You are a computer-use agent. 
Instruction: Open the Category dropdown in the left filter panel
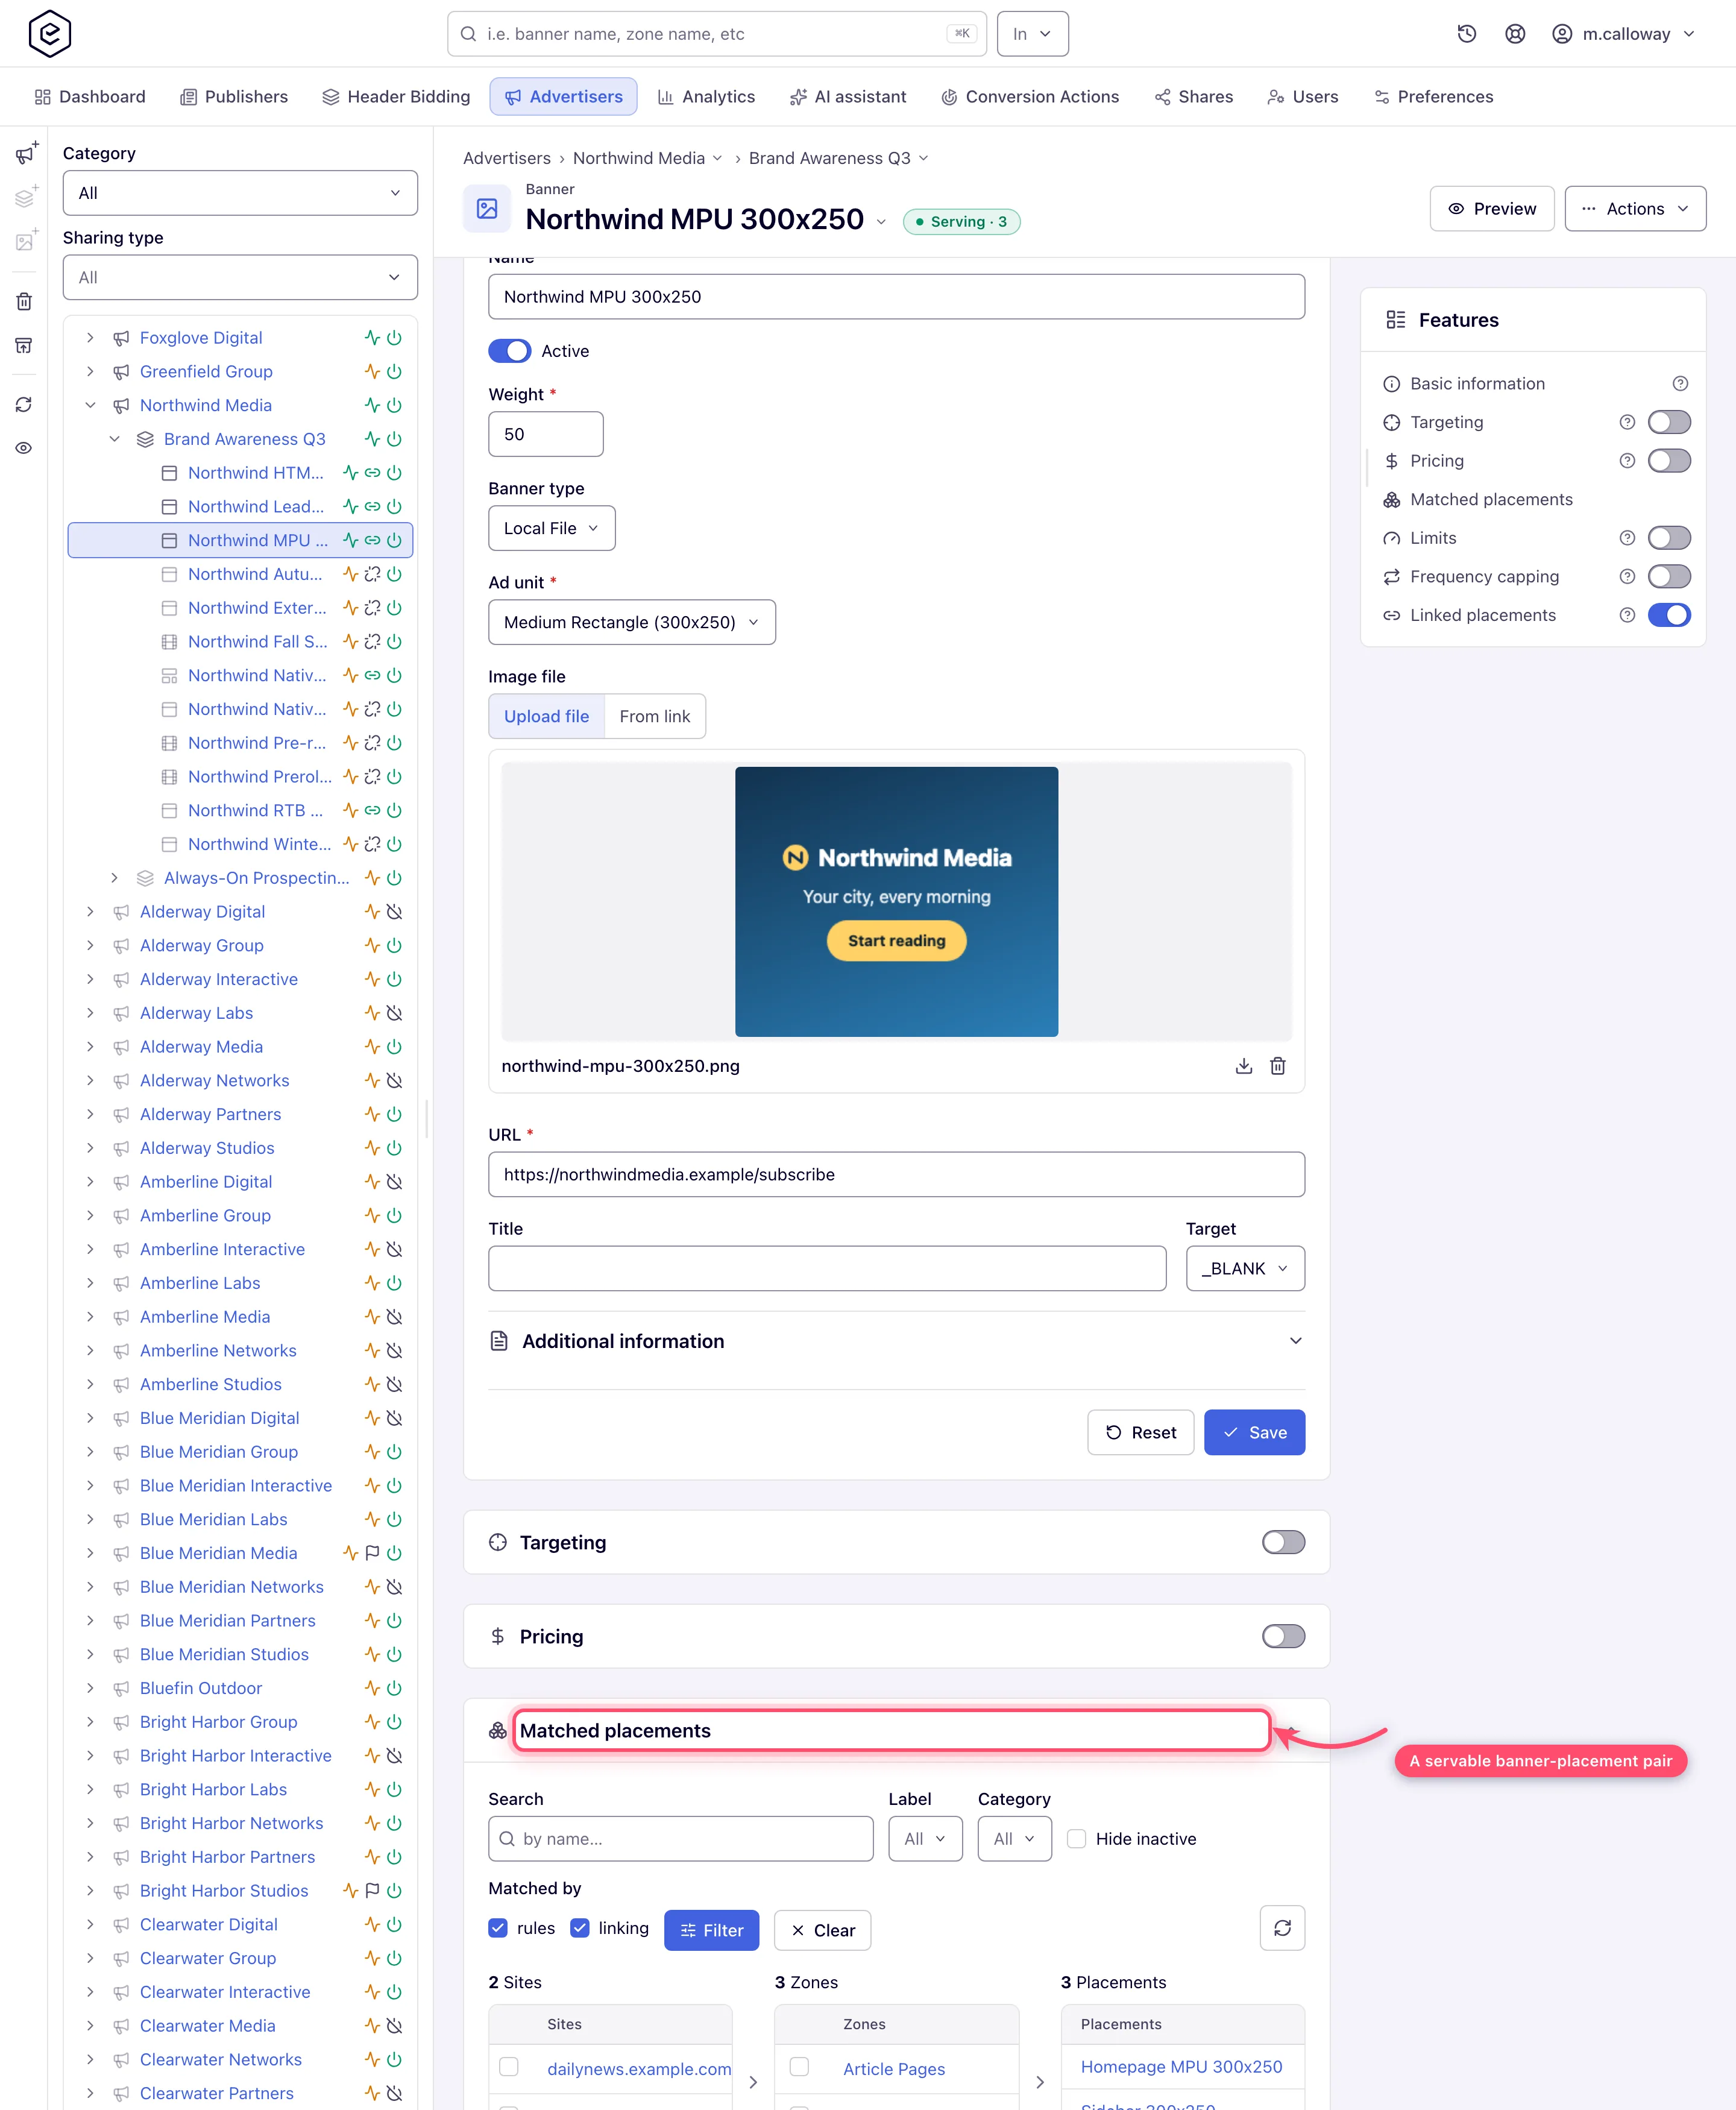click(240, 193)
